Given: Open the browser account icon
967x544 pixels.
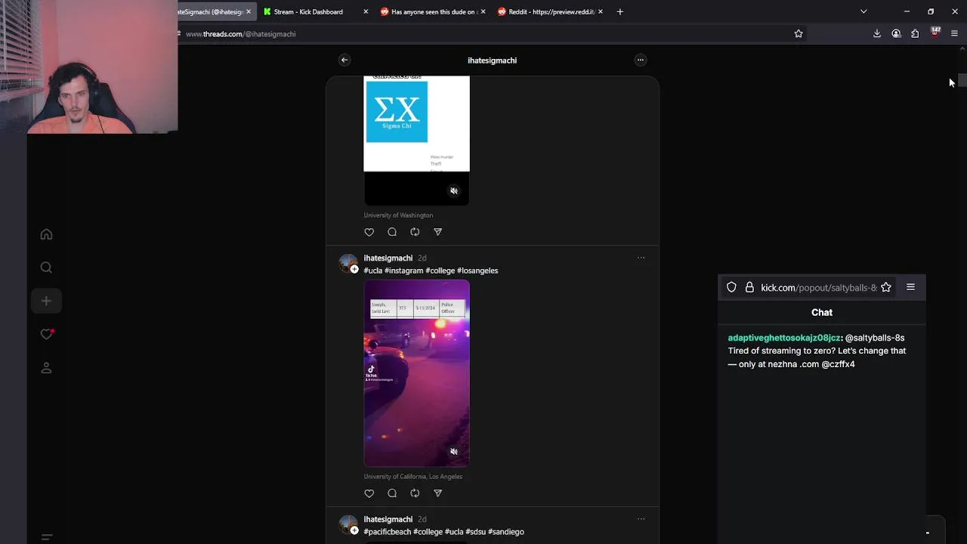Looking at the screenshot, I should [896, 33].
